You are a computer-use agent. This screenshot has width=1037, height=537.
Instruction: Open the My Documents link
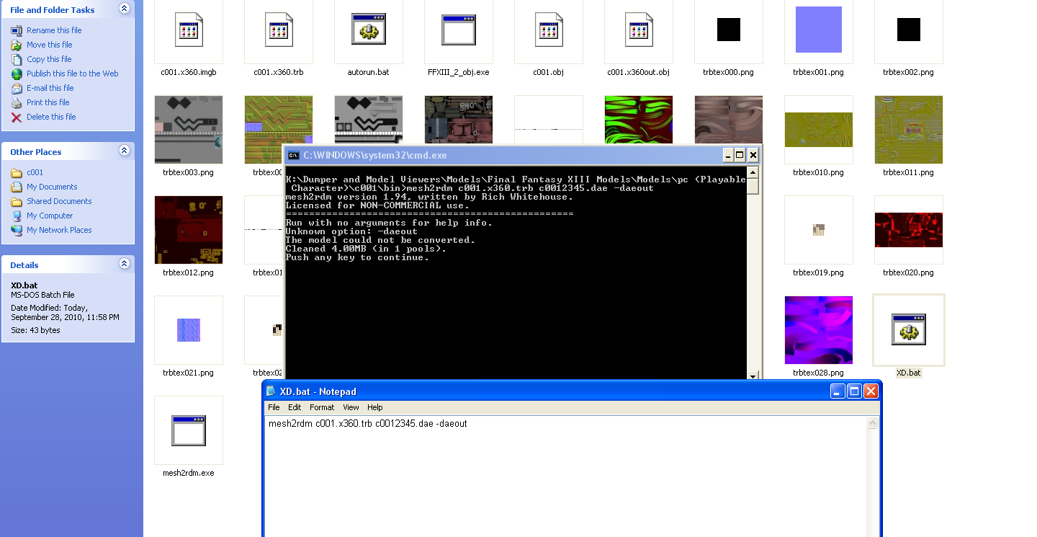tap(52, 187)
